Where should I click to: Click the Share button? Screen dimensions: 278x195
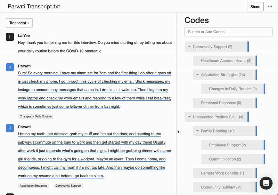pyautogui.click(x=255, y=7)
